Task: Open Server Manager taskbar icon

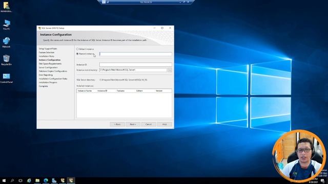Action: point(54,180)
